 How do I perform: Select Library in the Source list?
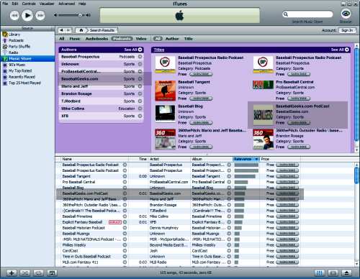[14, 35]
